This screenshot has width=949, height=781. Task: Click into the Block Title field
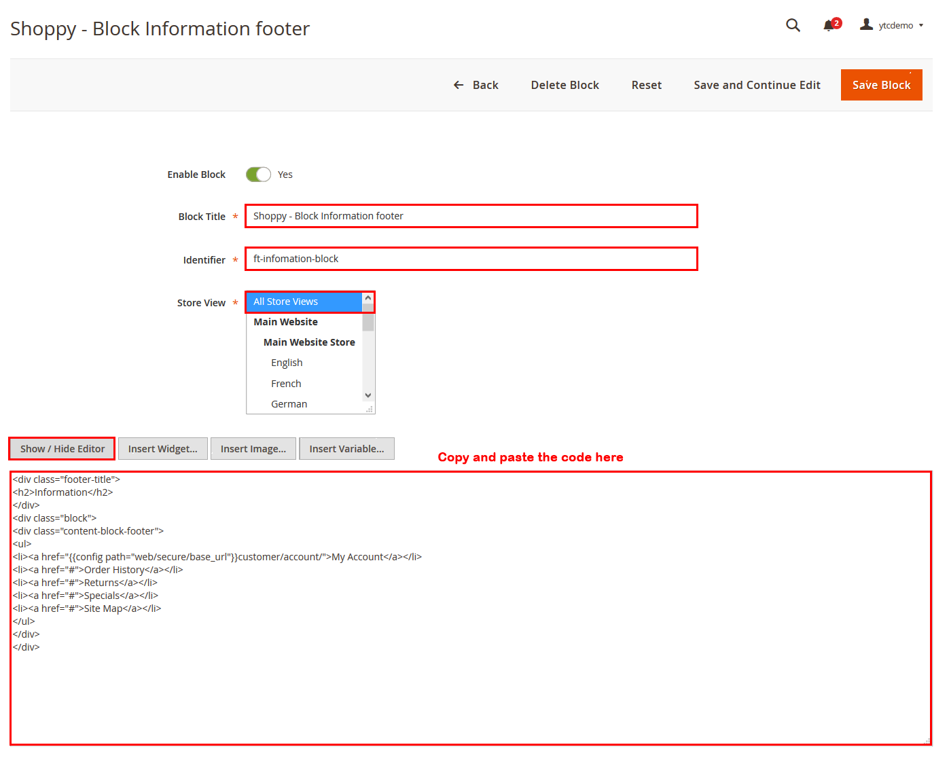pos(471,216)
